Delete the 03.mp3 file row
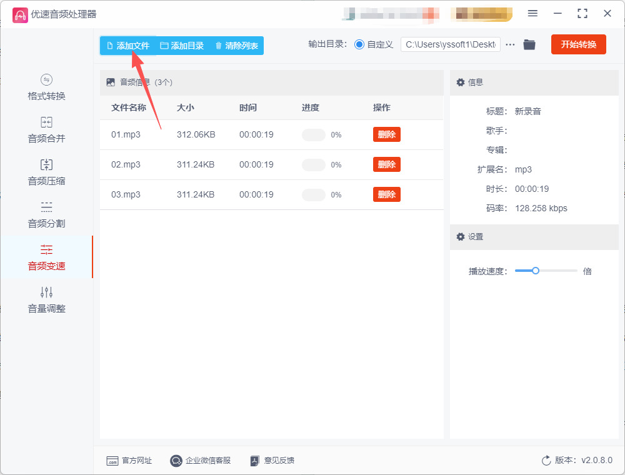 pyautogui.click(x=387, y=194)
